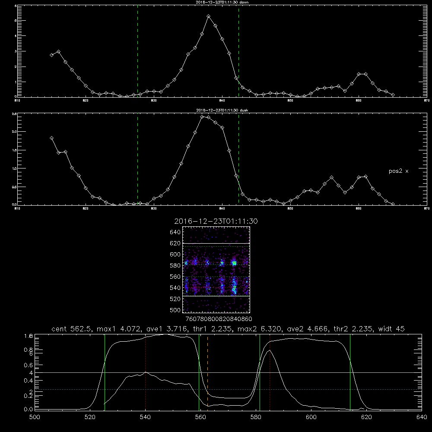
Task: Click x-axis label 500 on bottom plot
Action: coord(35,417)
